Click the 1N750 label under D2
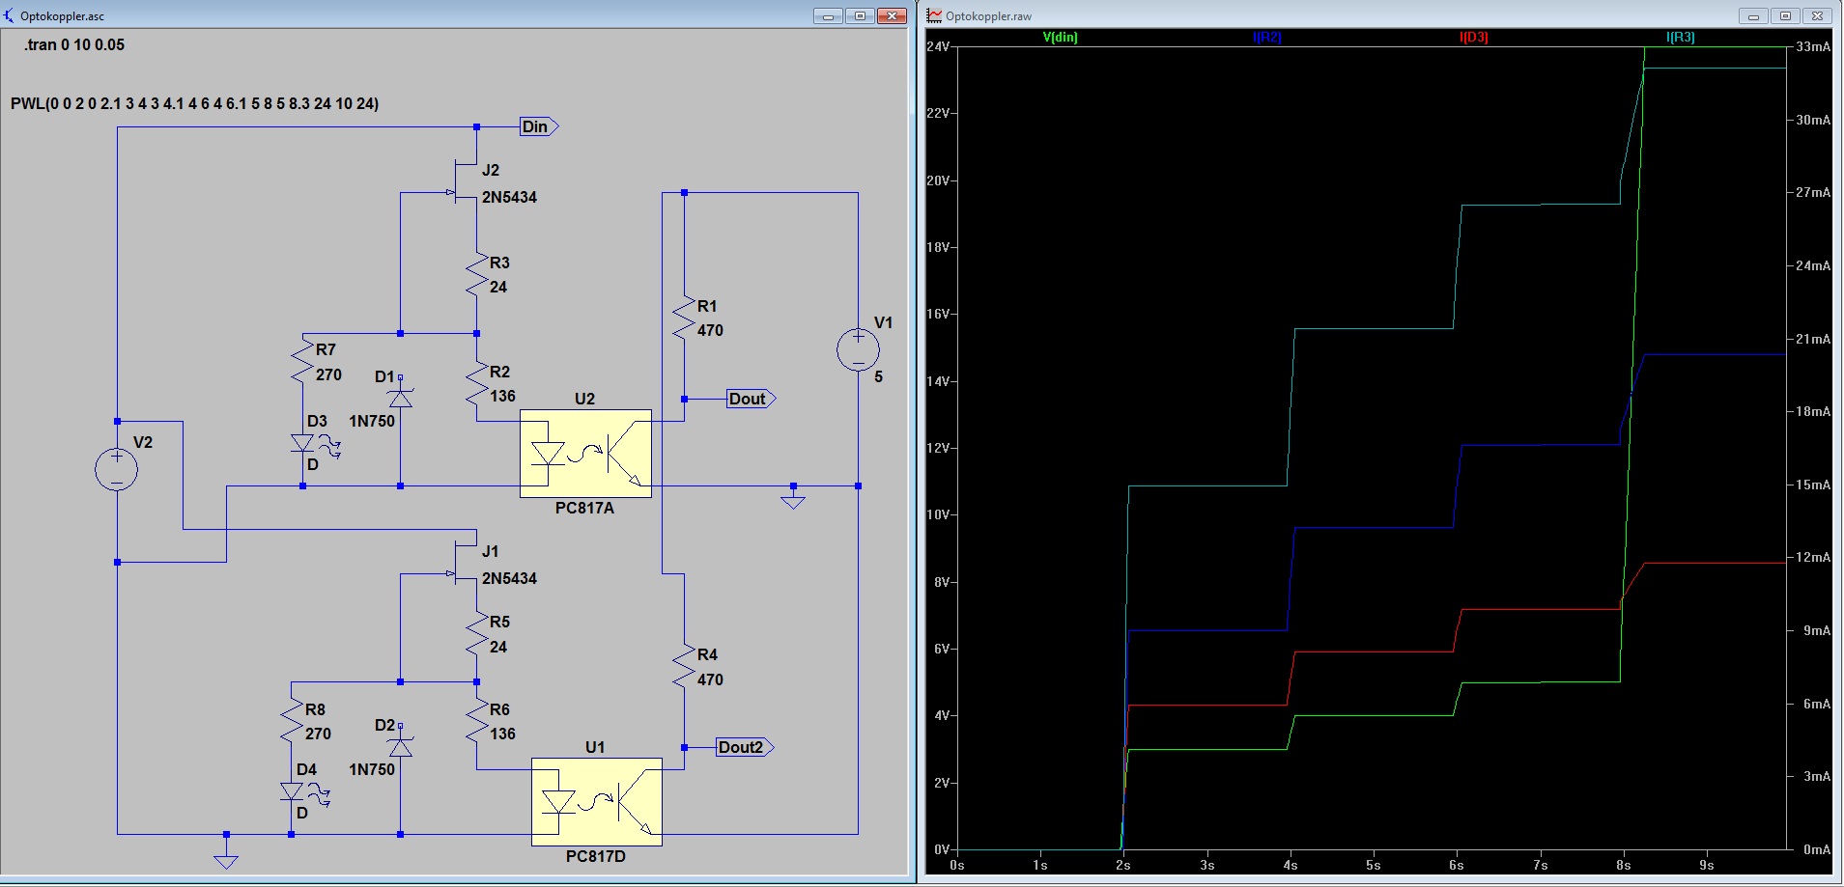Viewport: 1844px width, 887px height. point(372,769)
